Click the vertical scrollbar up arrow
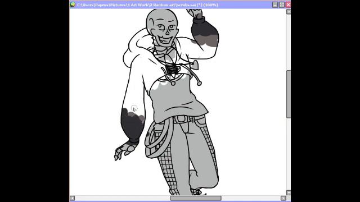The height and width of the screenshot is (202, 360). point(289,11)
